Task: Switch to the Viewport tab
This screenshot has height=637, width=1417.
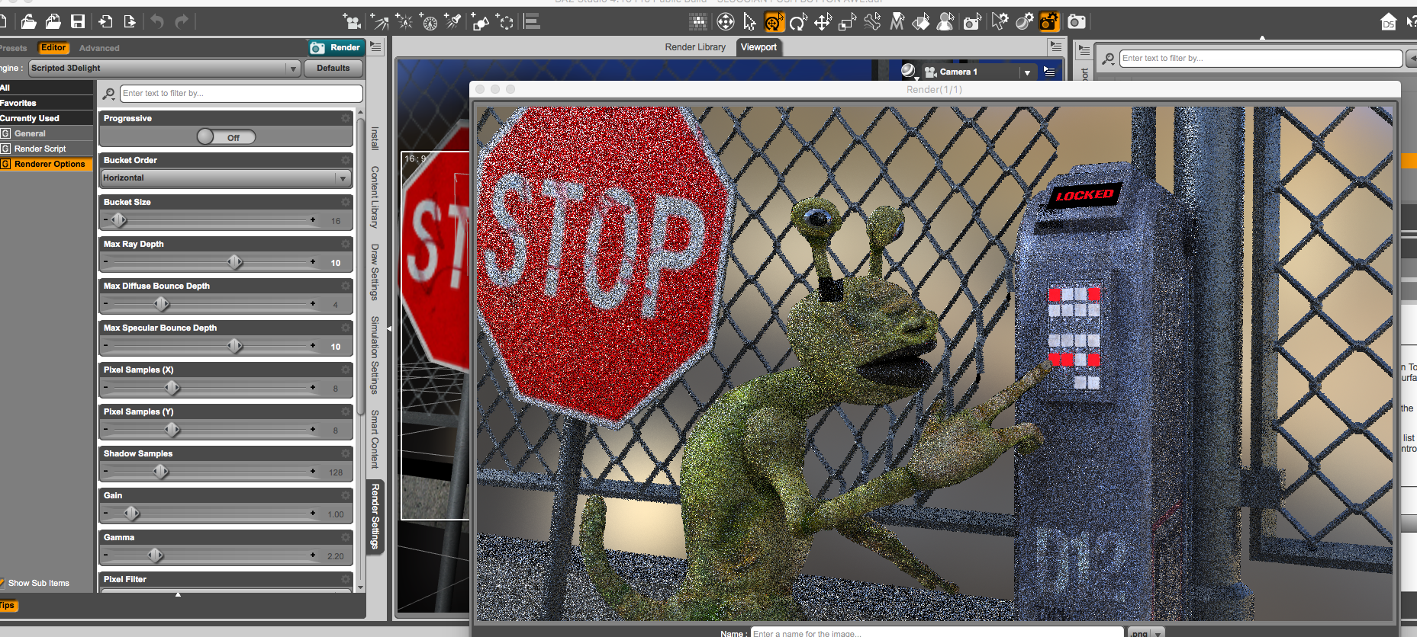Action: (x=758, y=47)
